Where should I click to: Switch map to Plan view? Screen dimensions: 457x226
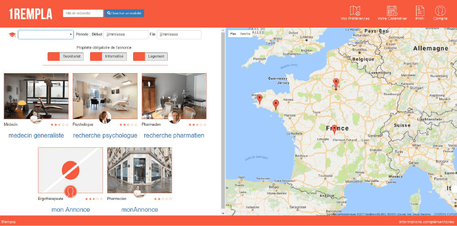coord(233,33)
